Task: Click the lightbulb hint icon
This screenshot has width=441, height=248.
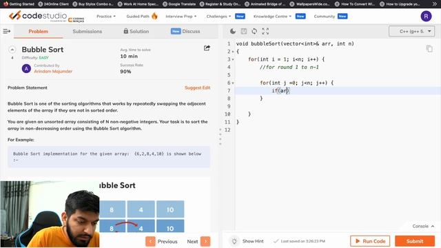Action: pyautogui.click(x=234, y=241)
